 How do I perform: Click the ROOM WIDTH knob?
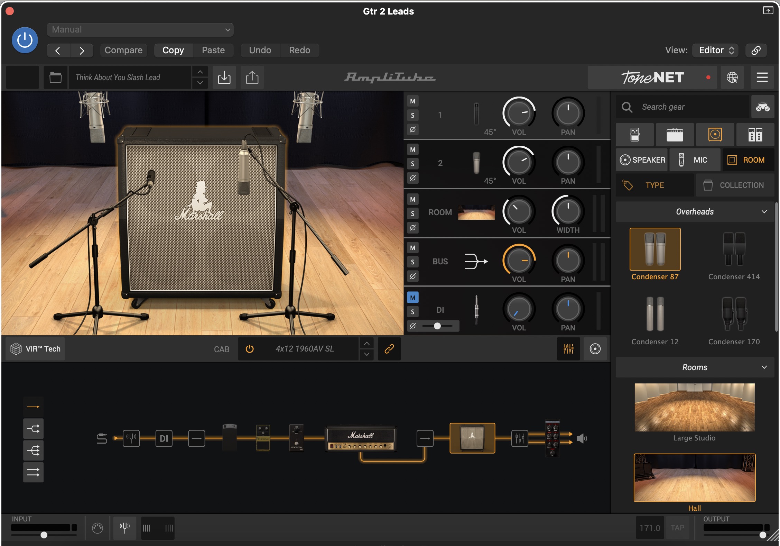(568, 211)
